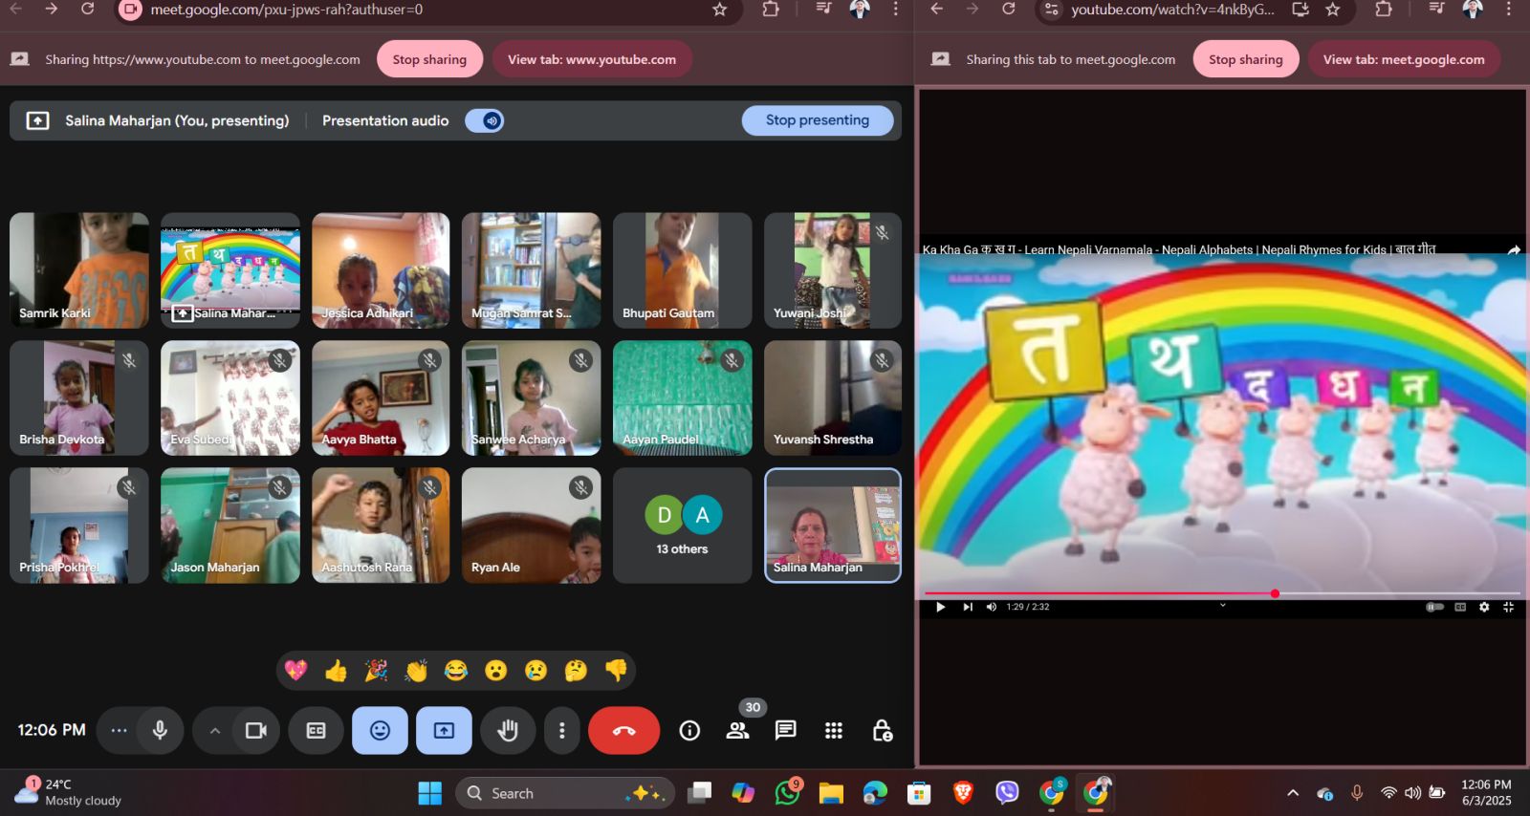Expand chapter chevron below YouTube progress bar
Image resolution: width=1530 pixels, height=816 pixels.
(1222, 605)
